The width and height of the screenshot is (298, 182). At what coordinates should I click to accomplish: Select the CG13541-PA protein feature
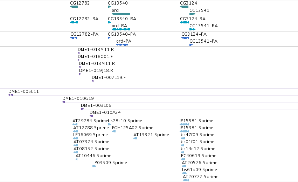tap(191, 45)
